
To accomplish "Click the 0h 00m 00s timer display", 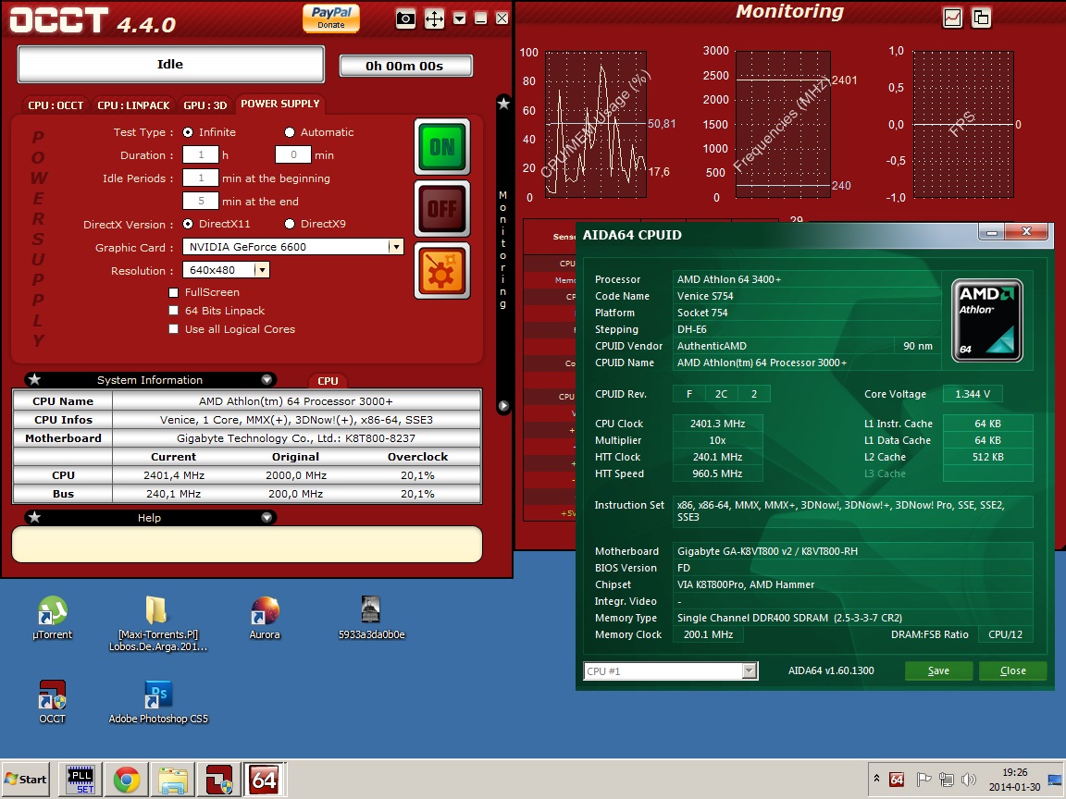I will [x=405, y=66].
